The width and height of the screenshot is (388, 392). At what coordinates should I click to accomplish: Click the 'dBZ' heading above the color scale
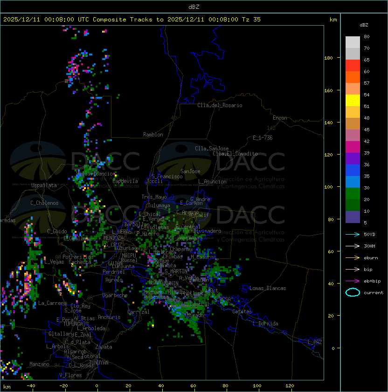pos(364,25)
